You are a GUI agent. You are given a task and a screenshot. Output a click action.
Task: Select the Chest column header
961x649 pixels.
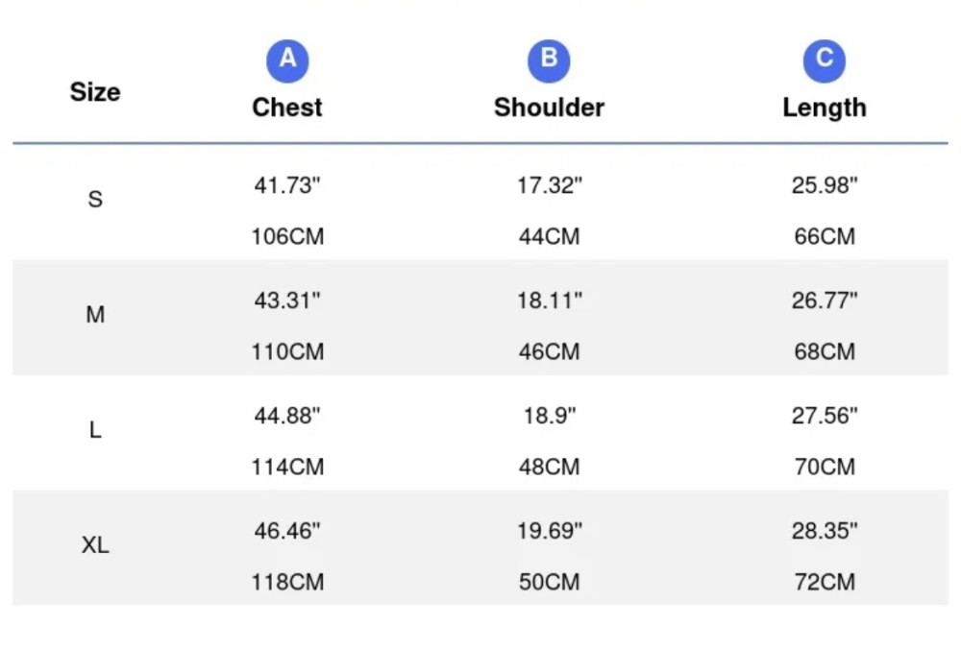pos(287,108)
